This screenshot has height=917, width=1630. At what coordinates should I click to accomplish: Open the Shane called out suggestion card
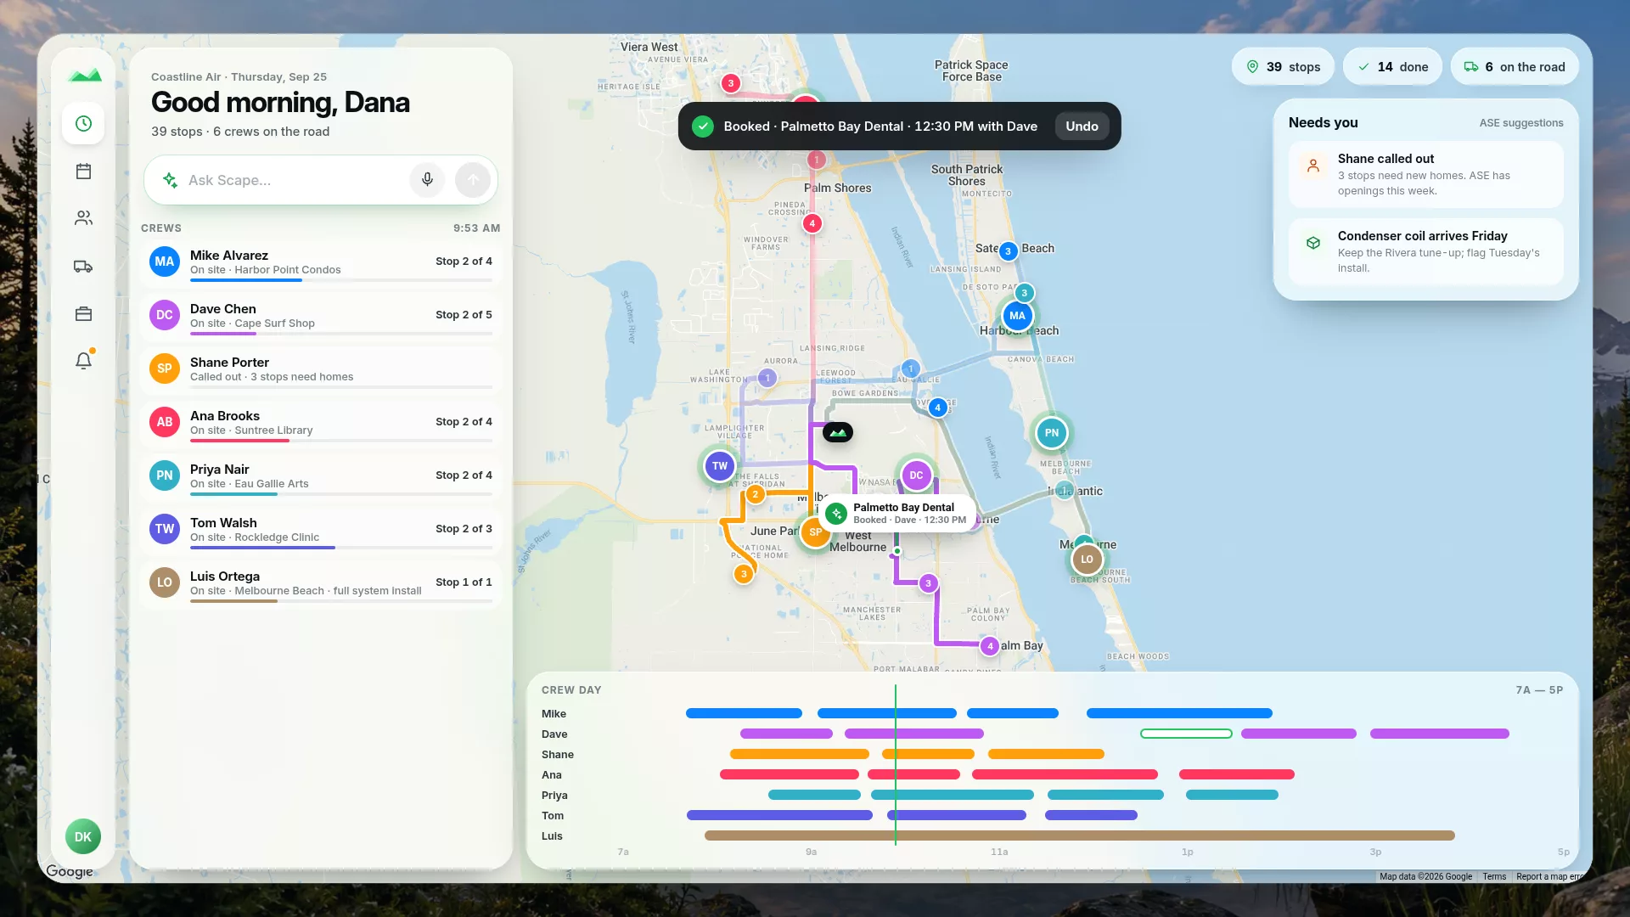coord(1425,174)
